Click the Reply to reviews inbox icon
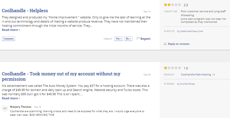The width and height of the screenshot is (230, 118). [165, 44]
